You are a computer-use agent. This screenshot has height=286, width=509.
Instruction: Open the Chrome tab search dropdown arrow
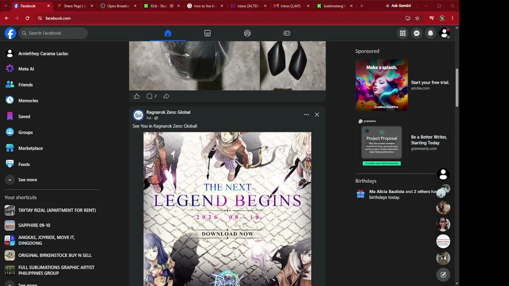6,6
